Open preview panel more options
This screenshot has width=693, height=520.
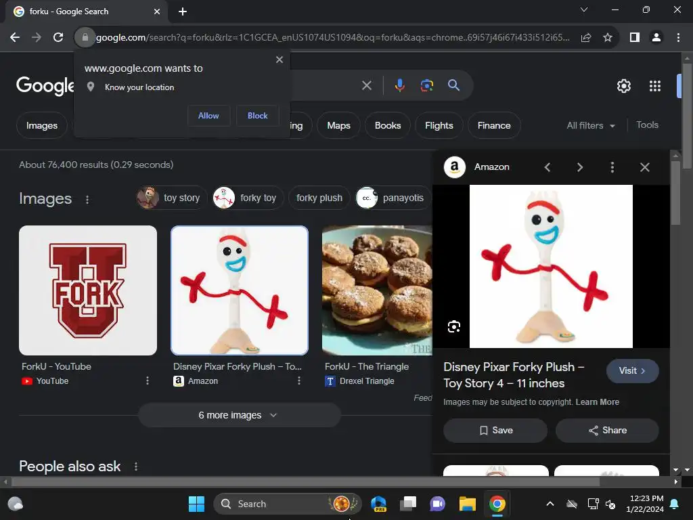coord(612,167)
